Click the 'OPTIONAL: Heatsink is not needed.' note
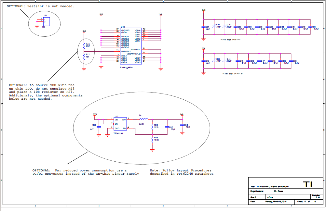Screen dimensions: 326x211 coord(41,6)
